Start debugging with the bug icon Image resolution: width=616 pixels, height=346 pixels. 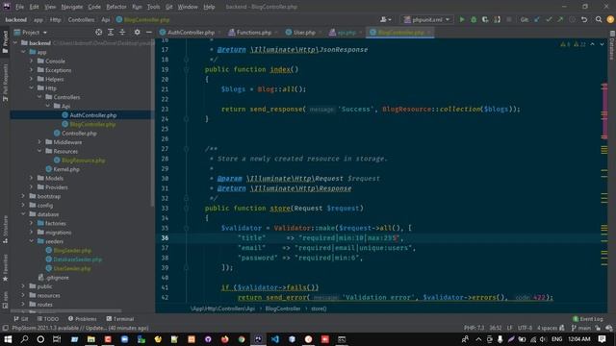[474, 19]
